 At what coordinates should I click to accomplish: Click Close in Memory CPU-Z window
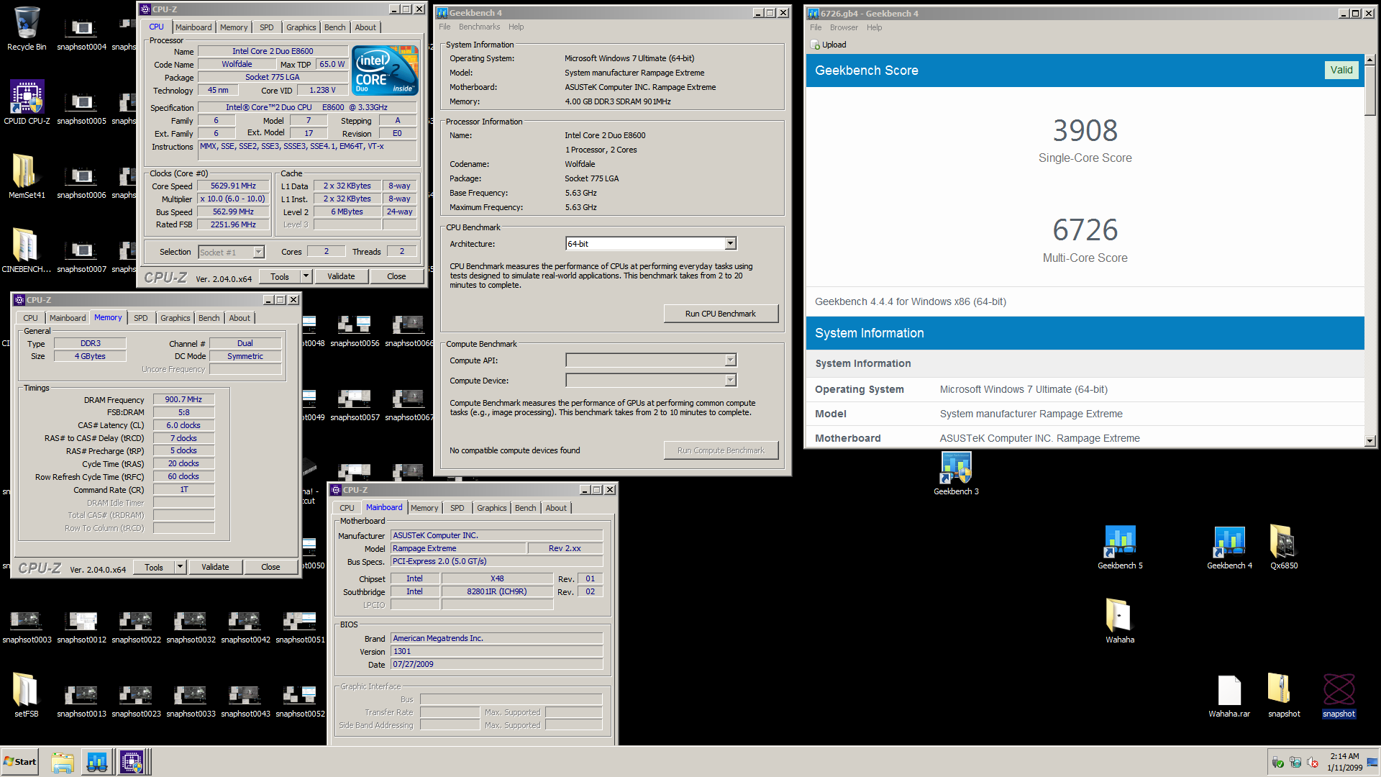pyautogui.click(x=270, y=567)
